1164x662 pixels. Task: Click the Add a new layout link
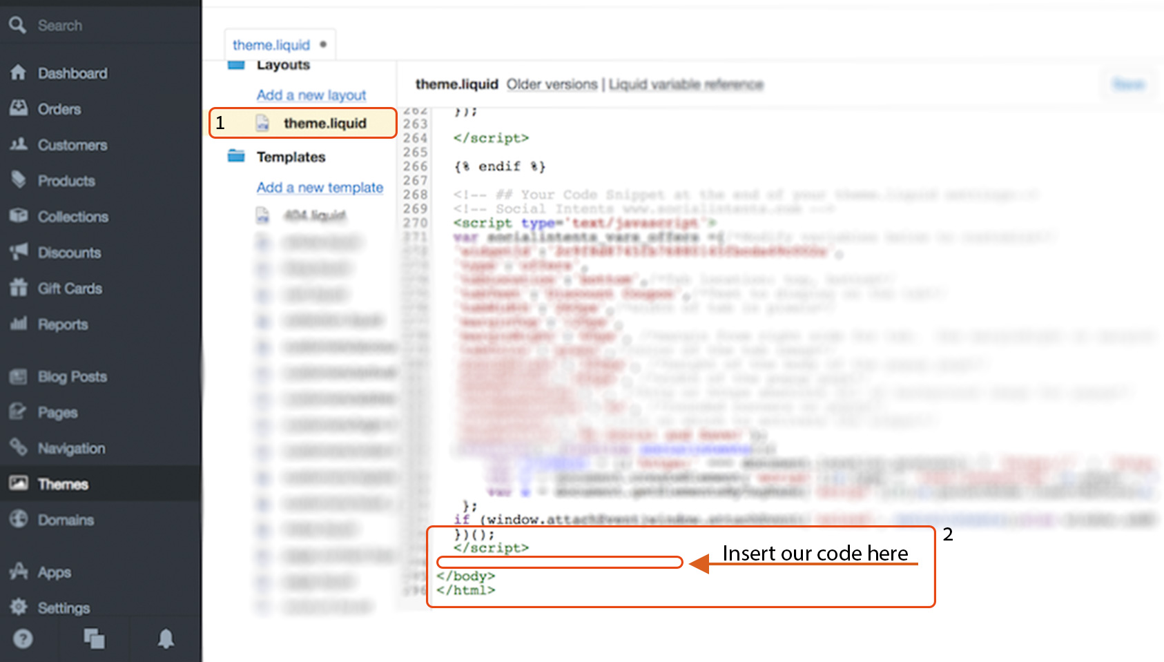[311, 95]
